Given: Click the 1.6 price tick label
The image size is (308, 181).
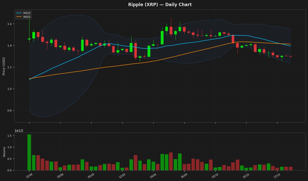Looking at the screenshot, I should pyautogui.click(x=10, y=24).
